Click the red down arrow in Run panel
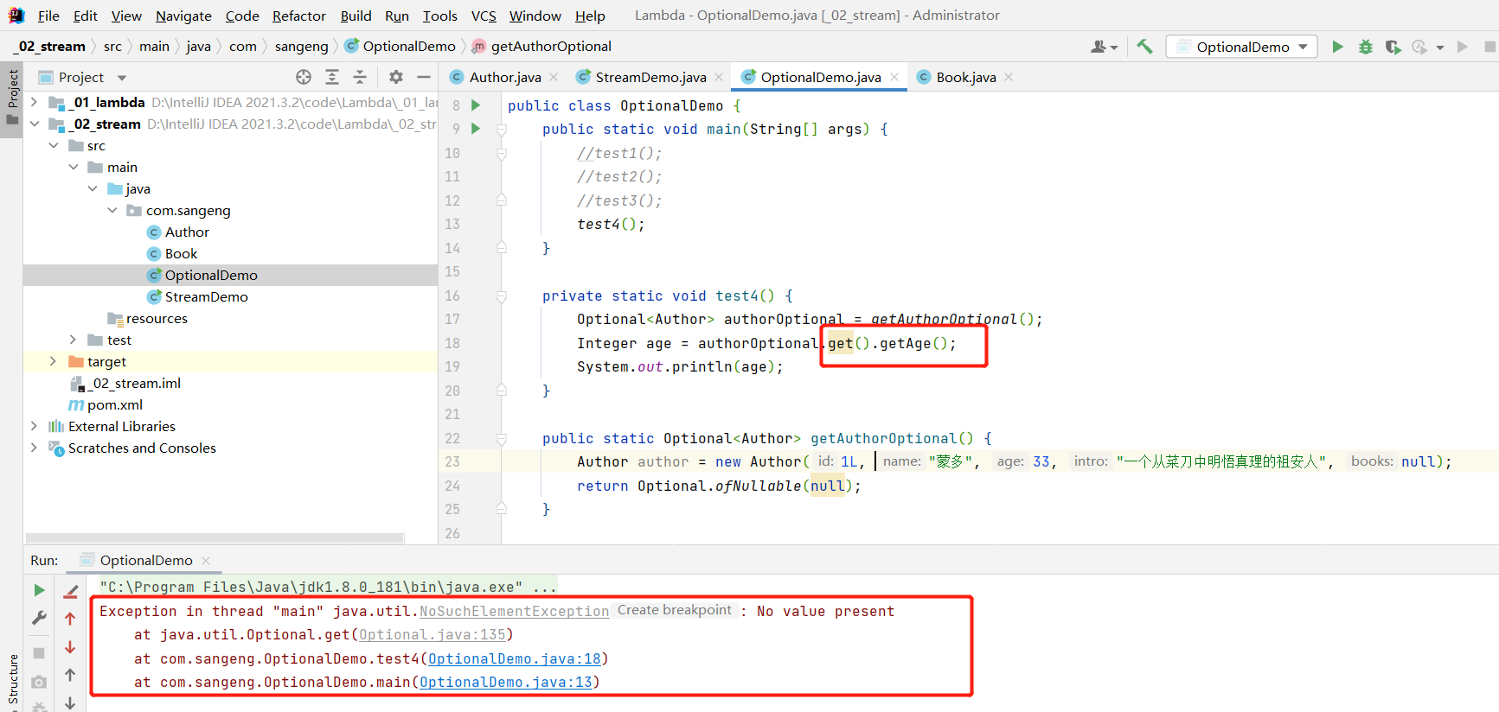This screenshot has height=712, width=1499. click(x=70, y=647)
